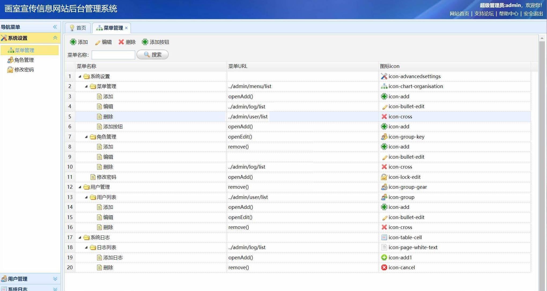Click the green 添加 toolbar icon

[x=73, y=42]
